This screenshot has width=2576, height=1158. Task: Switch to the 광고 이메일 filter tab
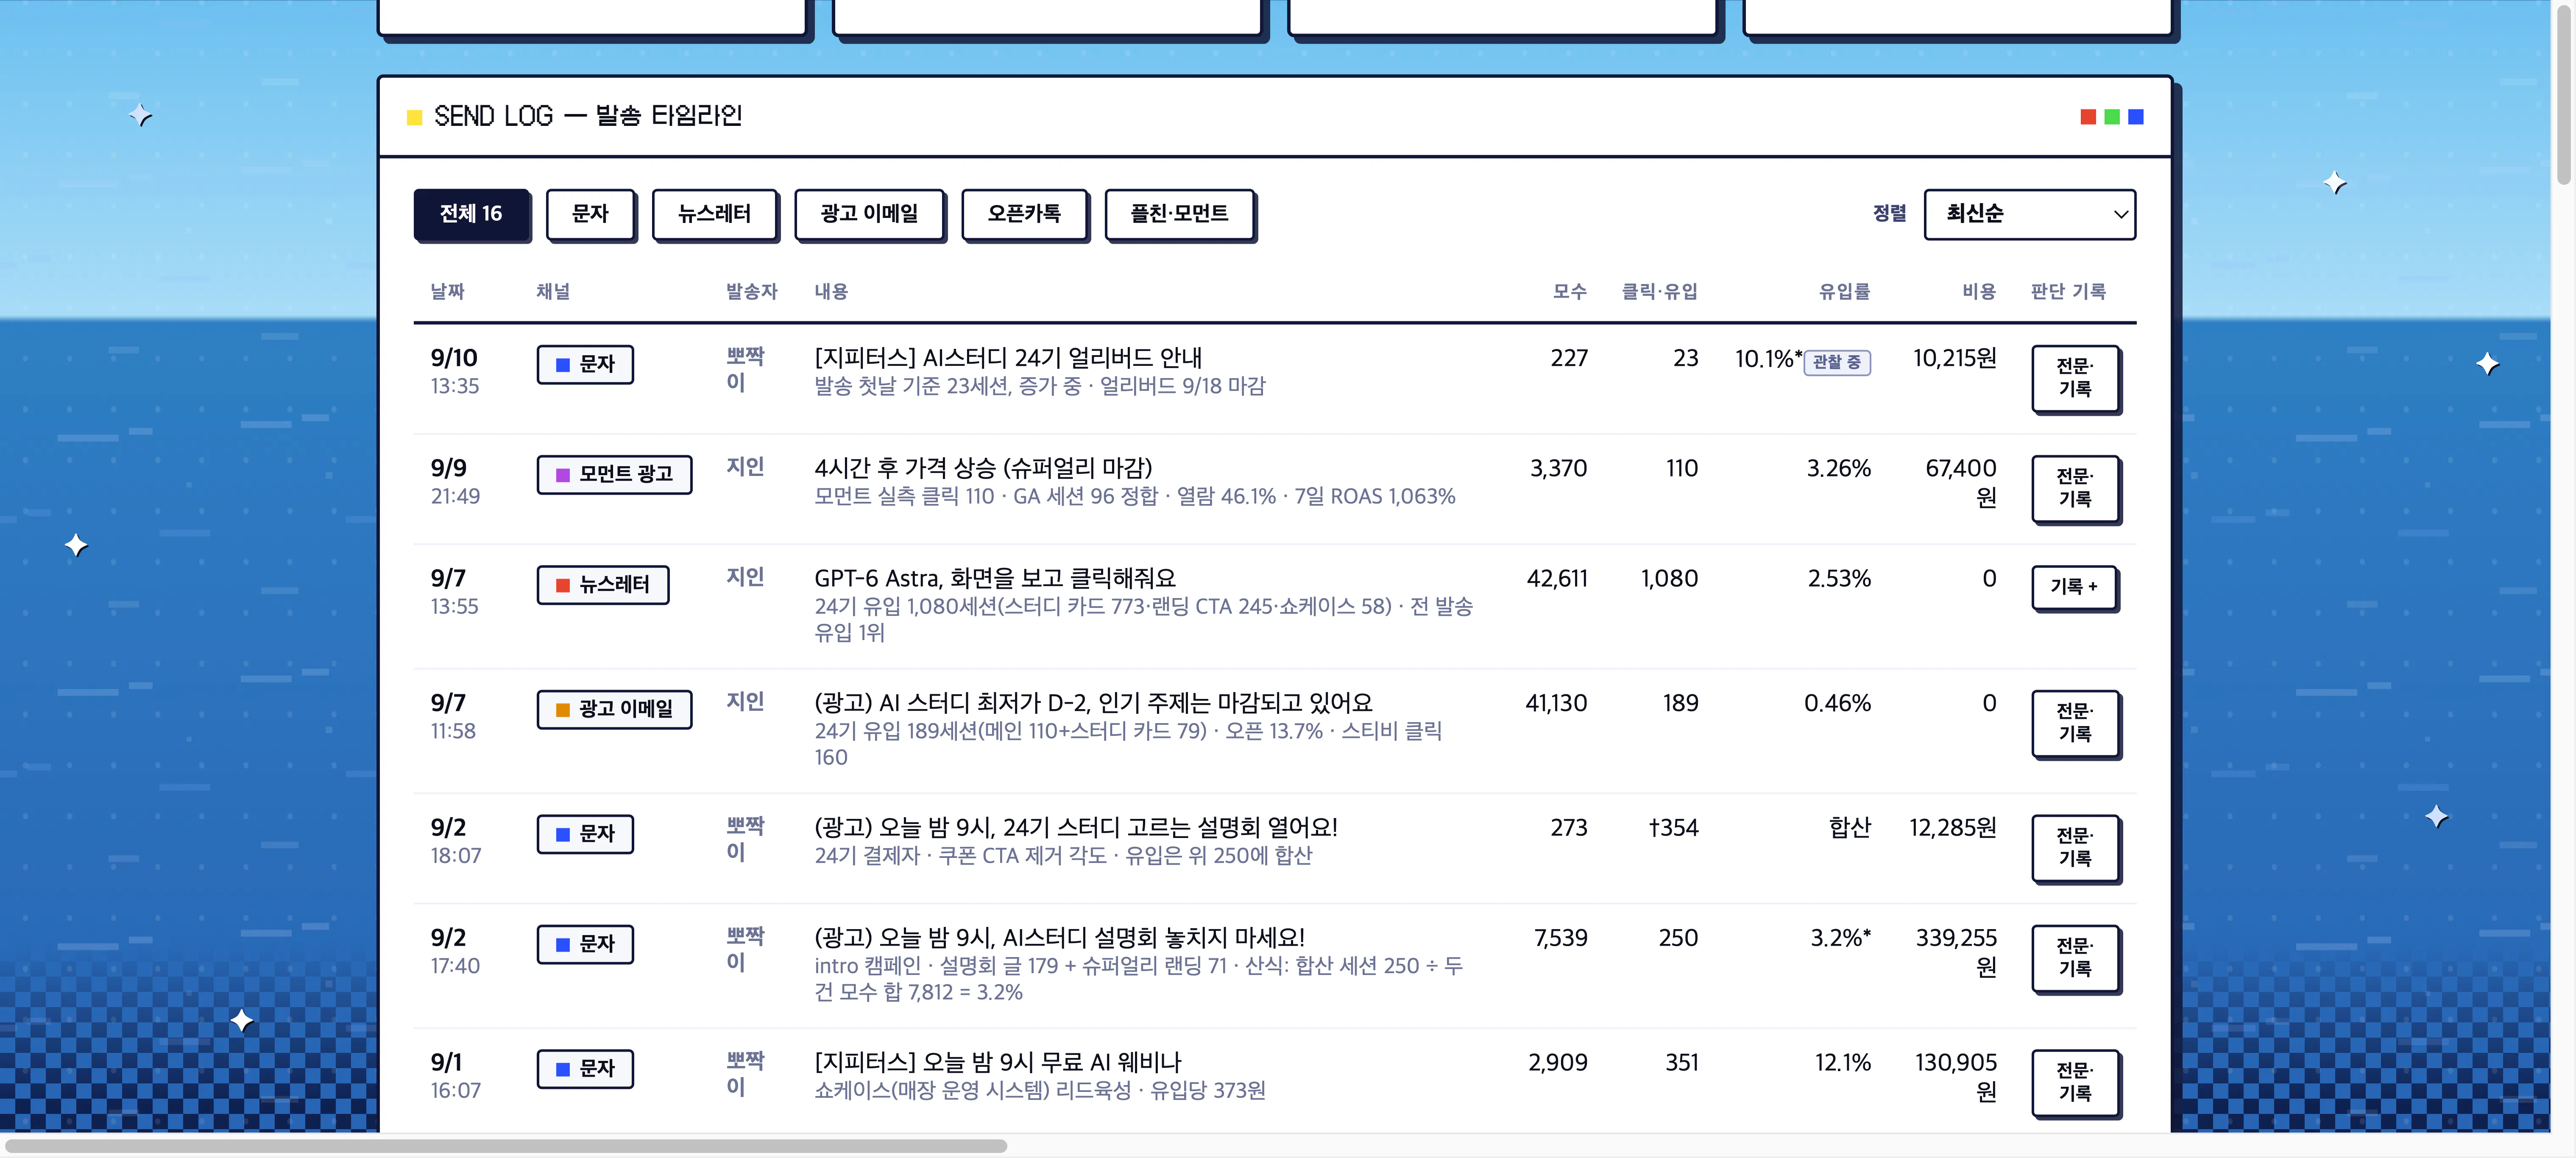click(869, 214)
